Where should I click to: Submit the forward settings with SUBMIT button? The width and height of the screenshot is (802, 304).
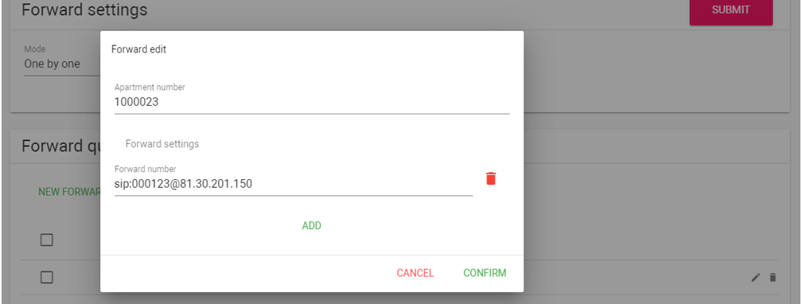coord(731,11)
